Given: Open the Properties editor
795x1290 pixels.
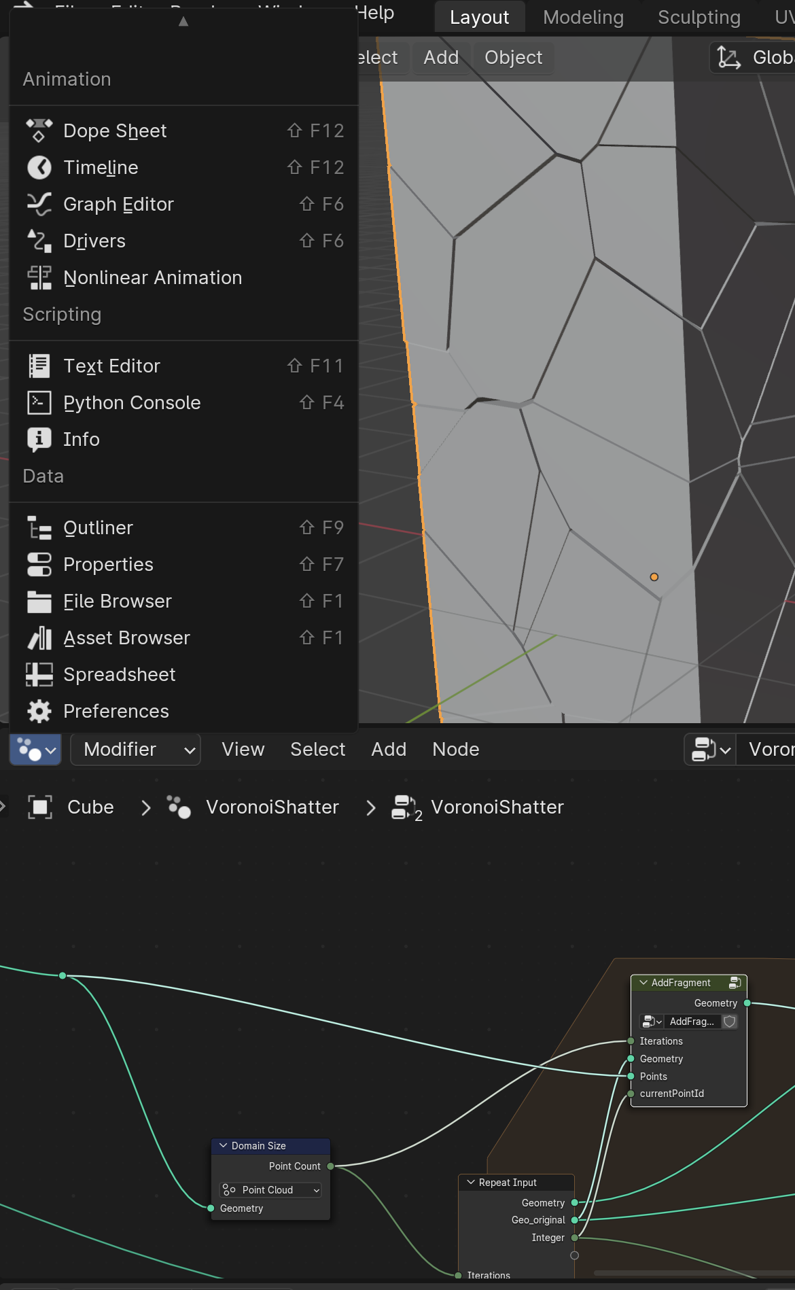Looking at the screenshot, I should 183,564.
